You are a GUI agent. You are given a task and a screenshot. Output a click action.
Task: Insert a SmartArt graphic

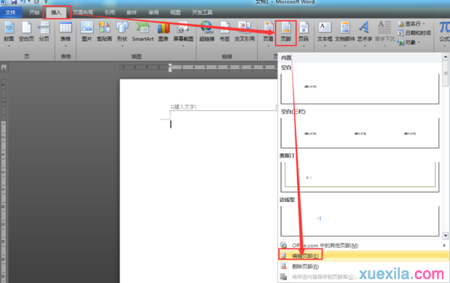click(142, 31)
